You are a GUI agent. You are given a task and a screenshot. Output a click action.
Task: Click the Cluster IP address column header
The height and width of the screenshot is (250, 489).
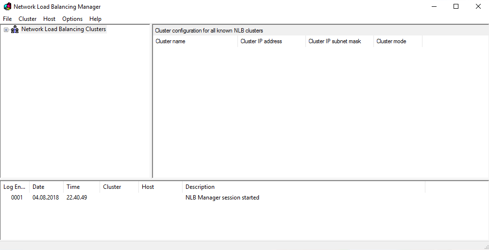click(271, 41)
